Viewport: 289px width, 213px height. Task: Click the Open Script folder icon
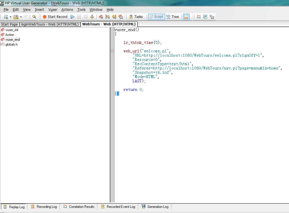(x=16, y=17)
